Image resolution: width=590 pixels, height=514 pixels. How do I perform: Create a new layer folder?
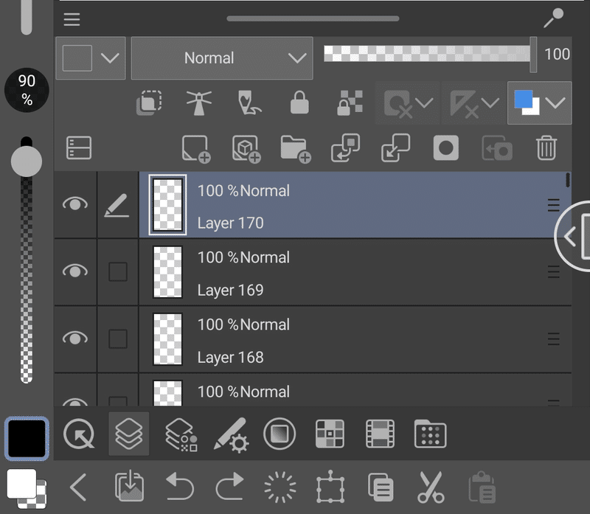tap(295, 148)
